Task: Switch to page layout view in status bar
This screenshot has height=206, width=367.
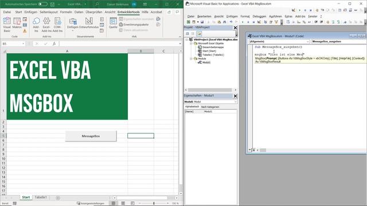Action: pos(123,204)
